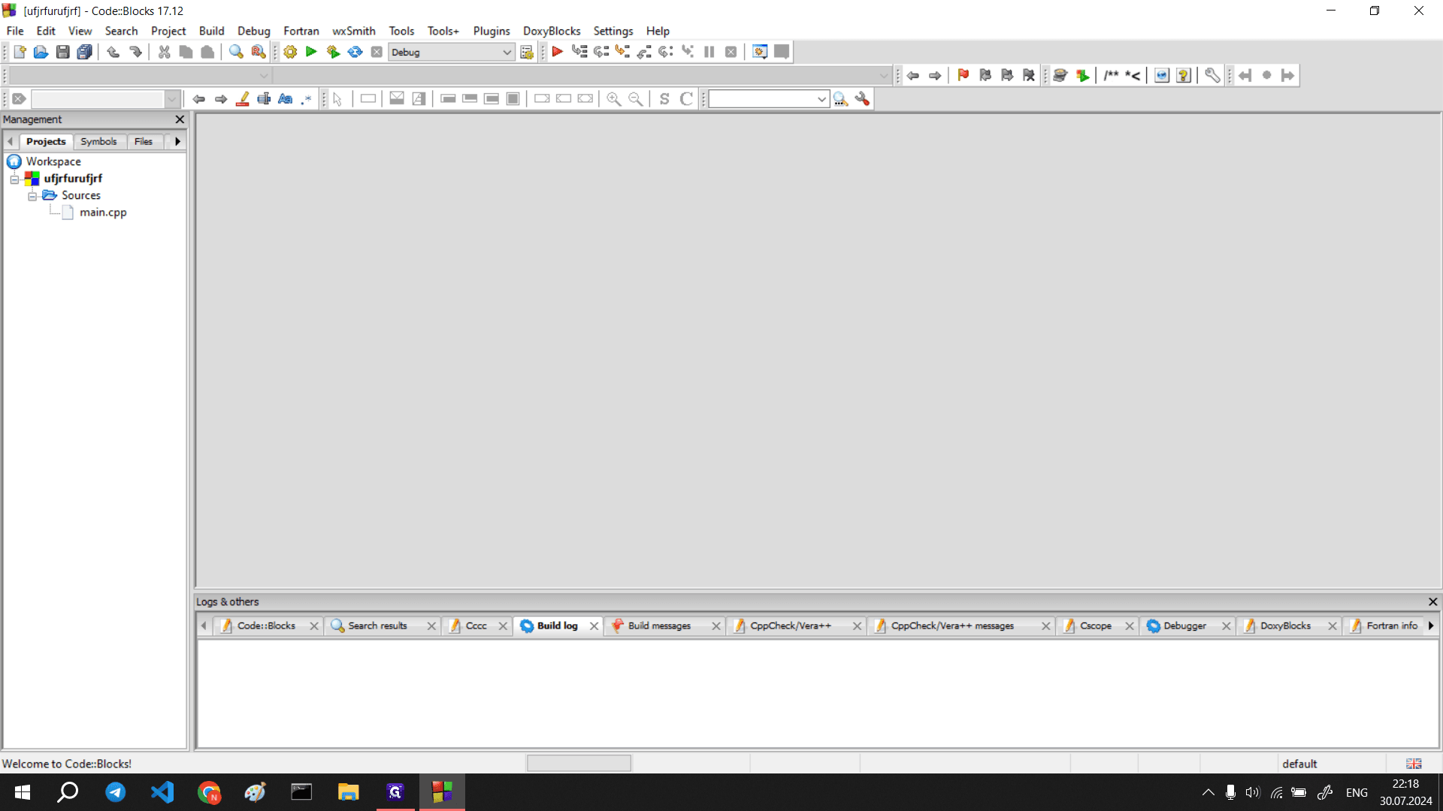Show hidden system tray icons chevron
Viewport: 1443px width, 811px height.
click(x=1208, y=792)
